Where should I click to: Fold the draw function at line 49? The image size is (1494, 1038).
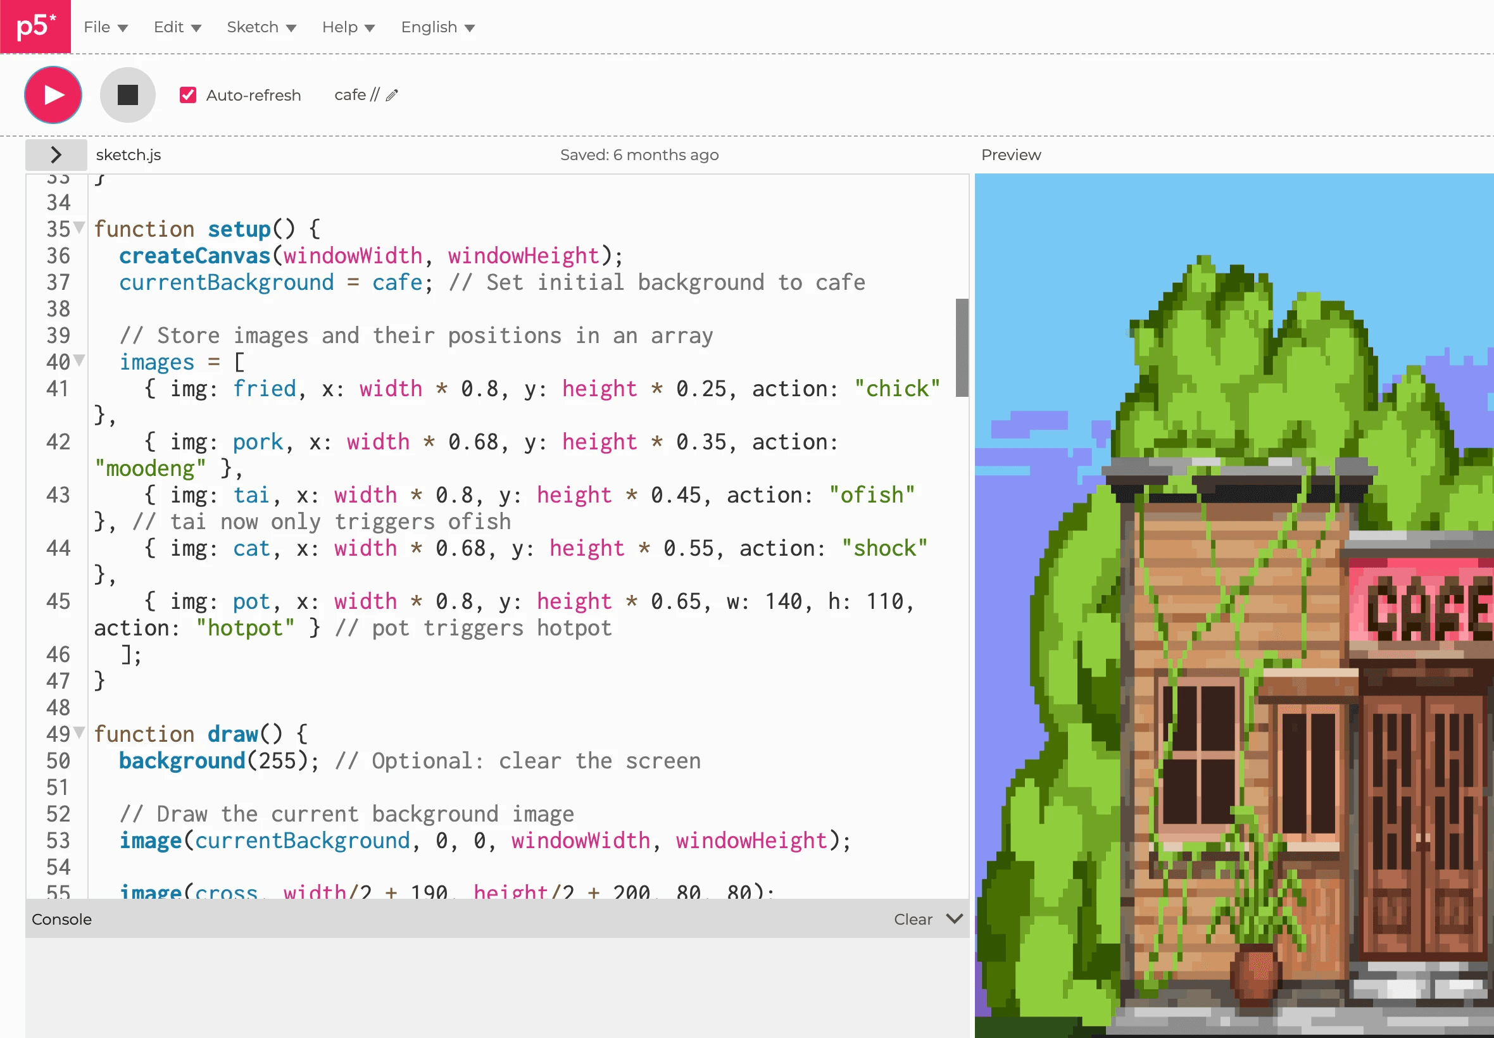pos(79,732)
